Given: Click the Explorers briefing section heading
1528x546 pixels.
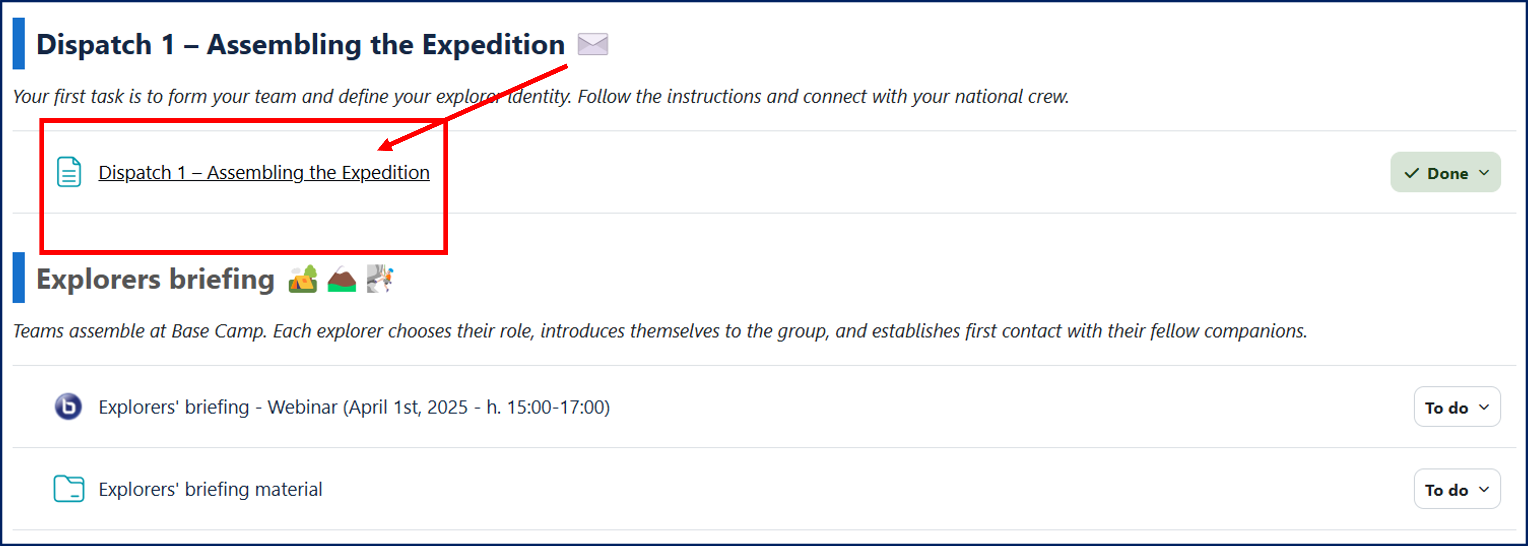Looking at the screenshot, I should pyautogui.click(x=155, y=279).
